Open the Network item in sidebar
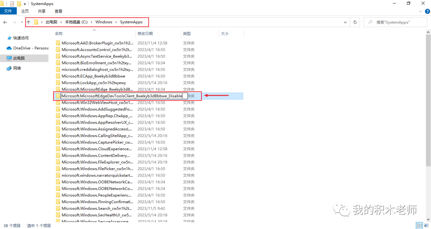This screenshot has height=229, width=431. tap(17, 68)
